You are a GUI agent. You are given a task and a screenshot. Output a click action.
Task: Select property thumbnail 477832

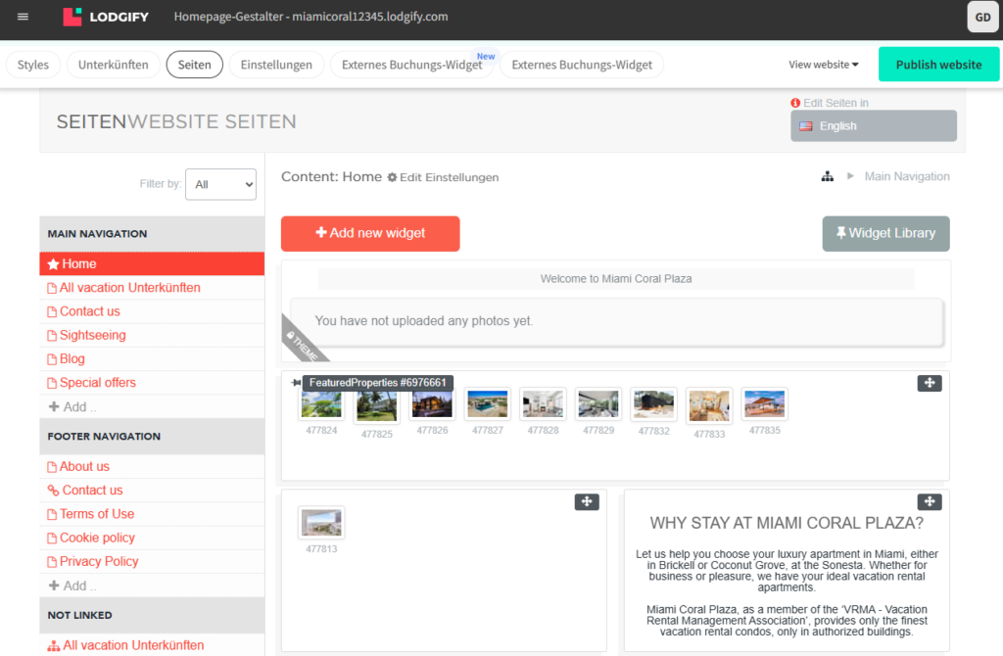tap(653, 404)
